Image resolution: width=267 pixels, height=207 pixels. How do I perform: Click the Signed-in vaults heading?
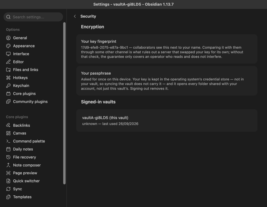tap(98, 102)
